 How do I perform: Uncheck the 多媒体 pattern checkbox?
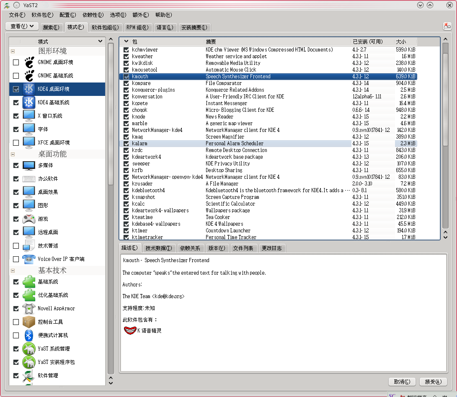click(16, 165)
